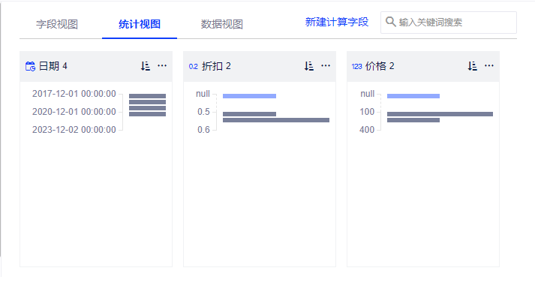Click the 123 number type icon beside 价格
Viewport: 535px width, 295px height.
(x=356, y=67)
